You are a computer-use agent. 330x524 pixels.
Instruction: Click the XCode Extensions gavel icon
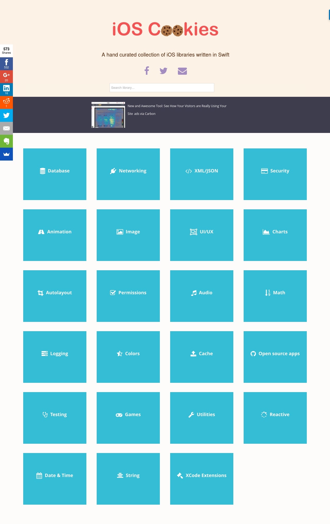click(x=180, y=475)
